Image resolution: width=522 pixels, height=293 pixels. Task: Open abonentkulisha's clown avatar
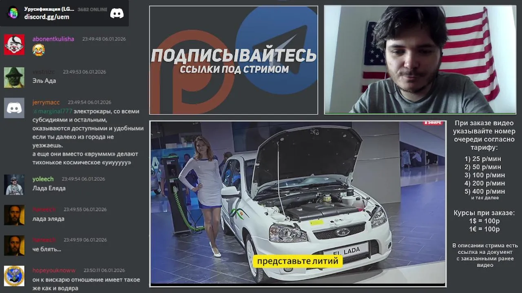coord(14,45)
